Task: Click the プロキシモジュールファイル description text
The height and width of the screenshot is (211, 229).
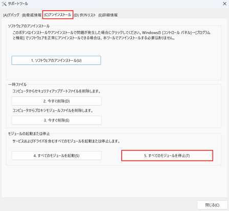Action: tap(53, 110)
